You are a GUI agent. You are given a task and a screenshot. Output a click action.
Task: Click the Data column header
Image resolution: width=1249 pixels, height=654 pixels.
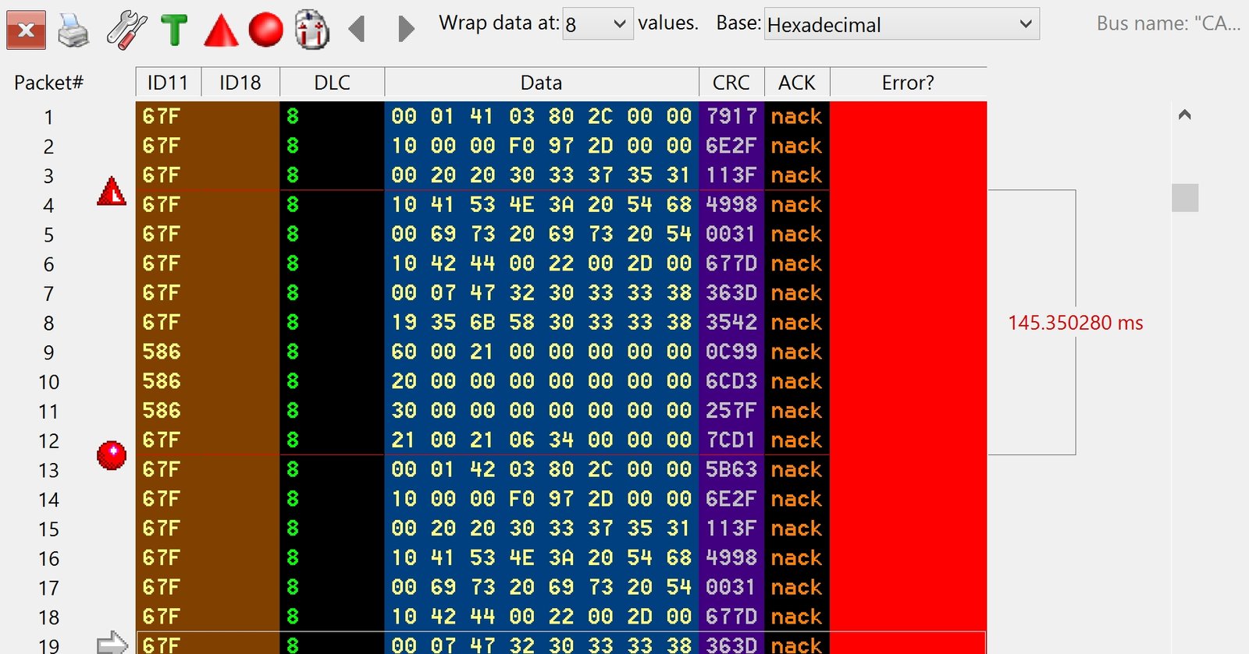(x=542, y=83)
